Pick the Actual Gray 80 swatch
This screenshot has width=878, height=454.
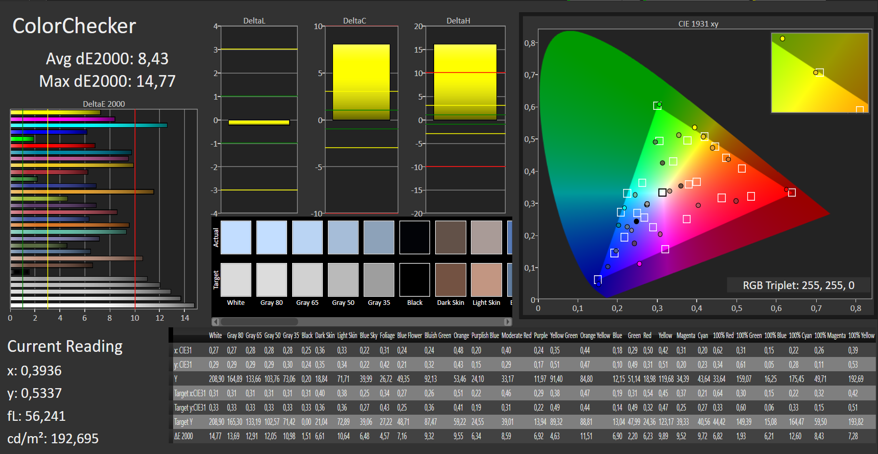pyautogui.click(x=272, y=237)
